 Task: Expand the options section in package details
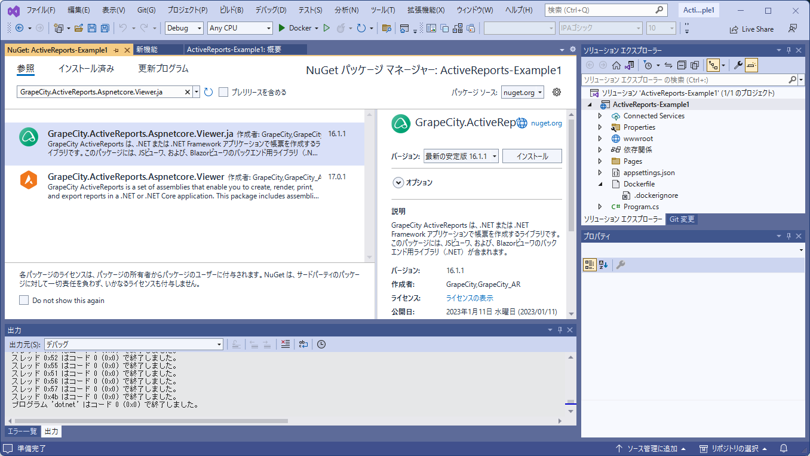398,183
